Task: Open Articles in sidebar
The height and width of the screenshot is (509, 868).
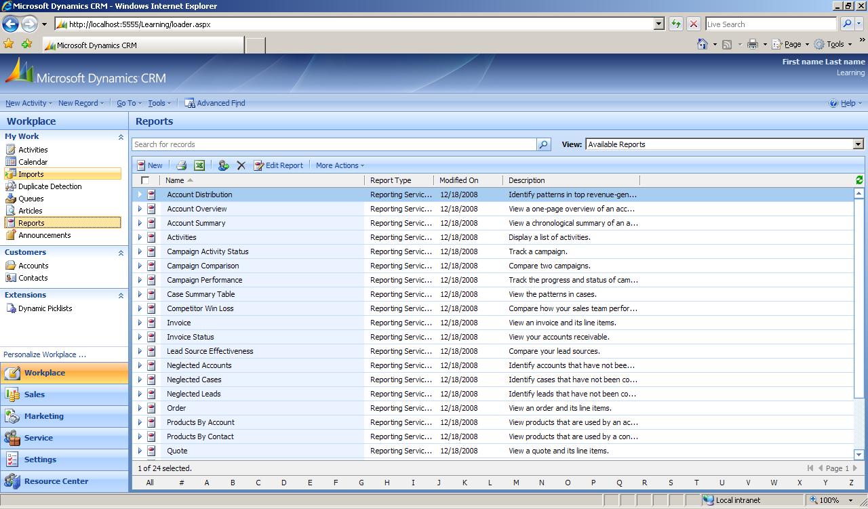Action: tap(30, 211)
